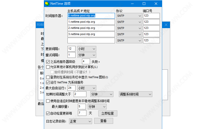Open 最大偏移量 unit dropdown
Viewport: 205px width, 129px height.
(97, 107)
